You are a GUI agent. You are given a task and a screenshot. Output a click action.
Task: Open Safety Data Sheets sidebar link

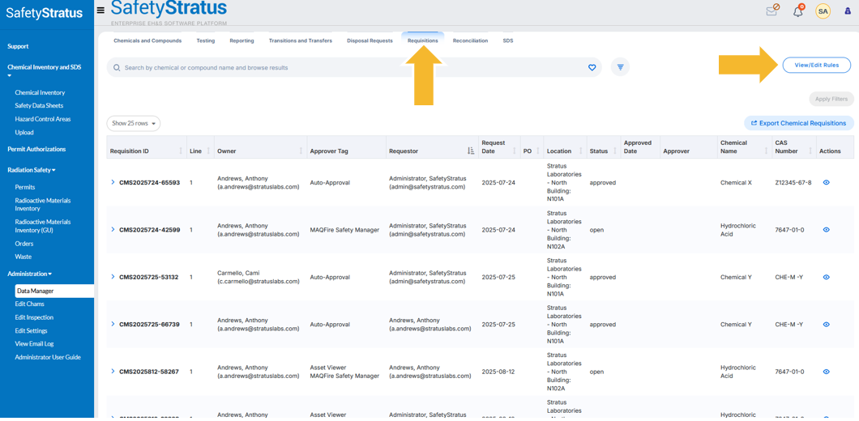pos(39,106)
